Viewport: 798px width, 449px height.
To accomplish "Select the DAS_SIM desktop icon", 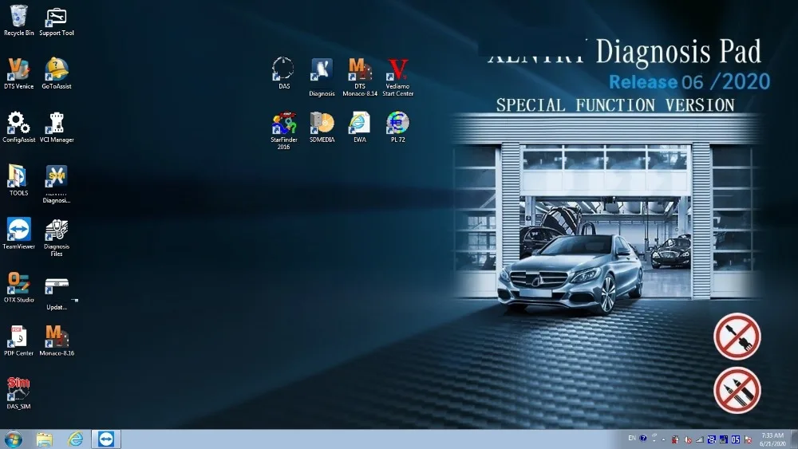I will pyautogui.click(x=19, y=393).
